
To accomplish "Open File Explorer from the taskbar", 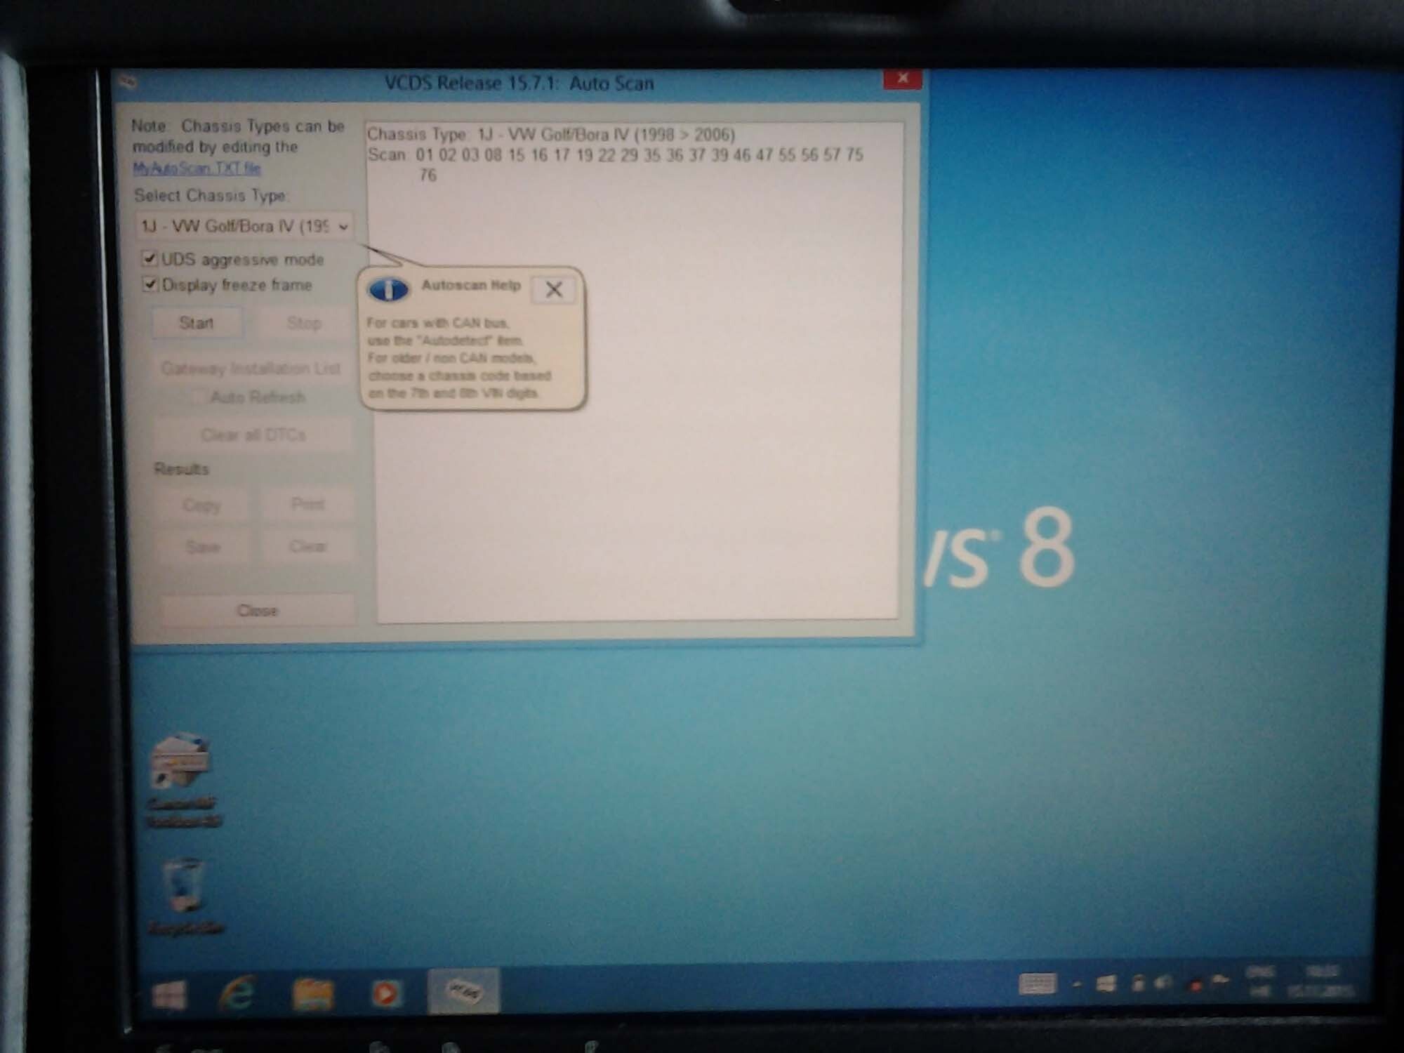I will point(312,993).
